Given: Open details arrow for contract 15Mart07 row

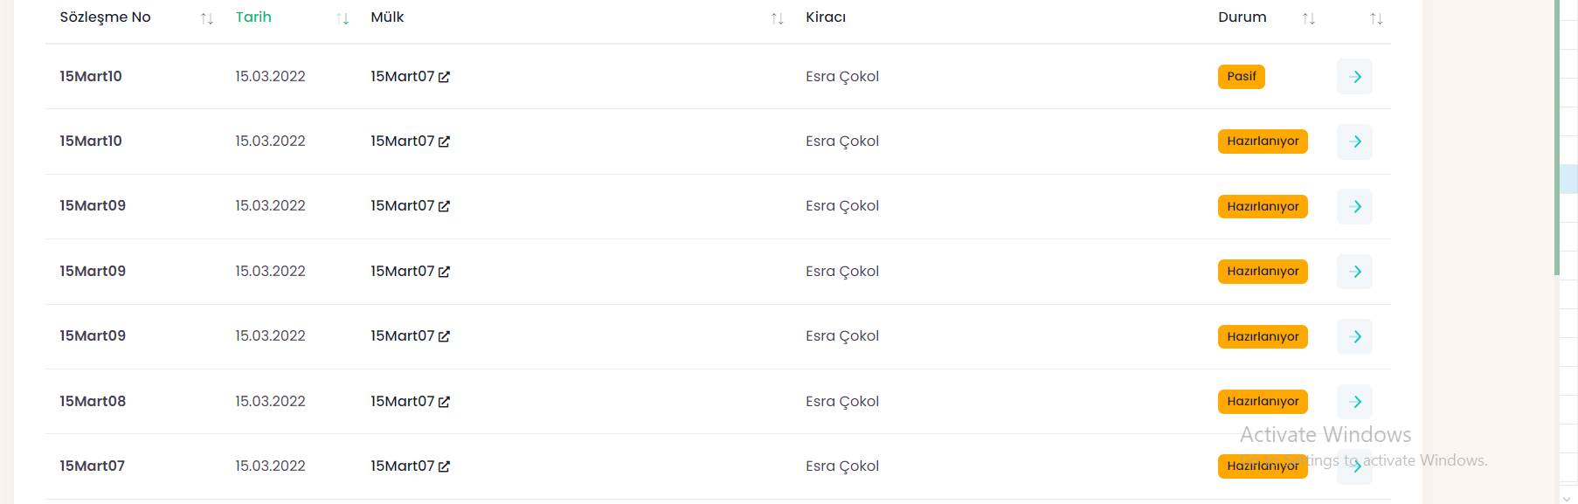Looking at the screenshot, I should click(1356, 467).
